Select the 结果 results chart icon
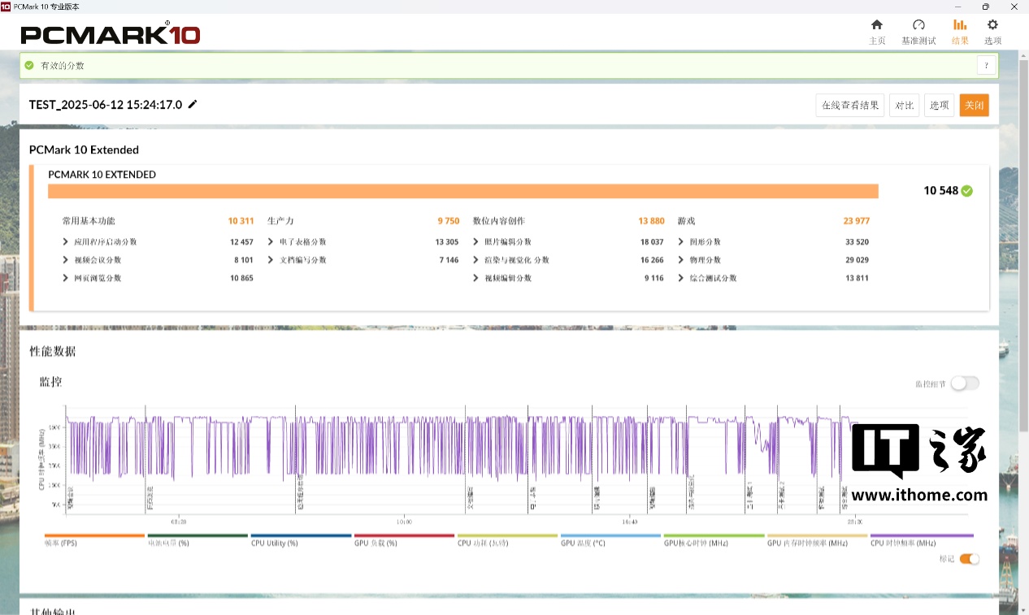The height and width of the screenshot is (615, 1029). (960, 25)
